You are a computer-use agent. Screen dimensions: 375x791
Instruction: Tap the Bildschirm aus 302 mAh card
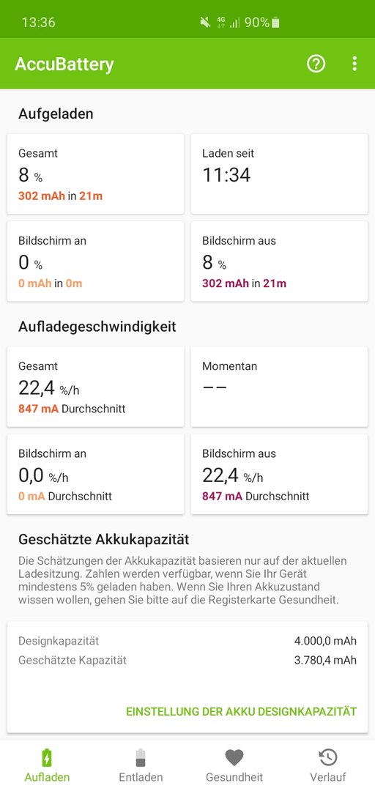tap(279, 261)
